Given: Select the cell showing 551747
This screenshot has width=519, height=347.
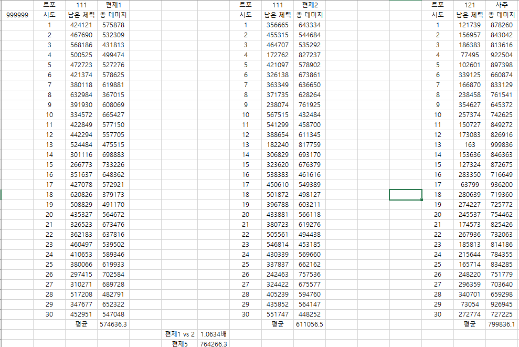Looking at the screenshot, I should click(x=278, y=314).
